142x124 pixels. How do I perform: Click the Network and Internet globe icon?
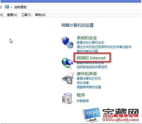67,63
